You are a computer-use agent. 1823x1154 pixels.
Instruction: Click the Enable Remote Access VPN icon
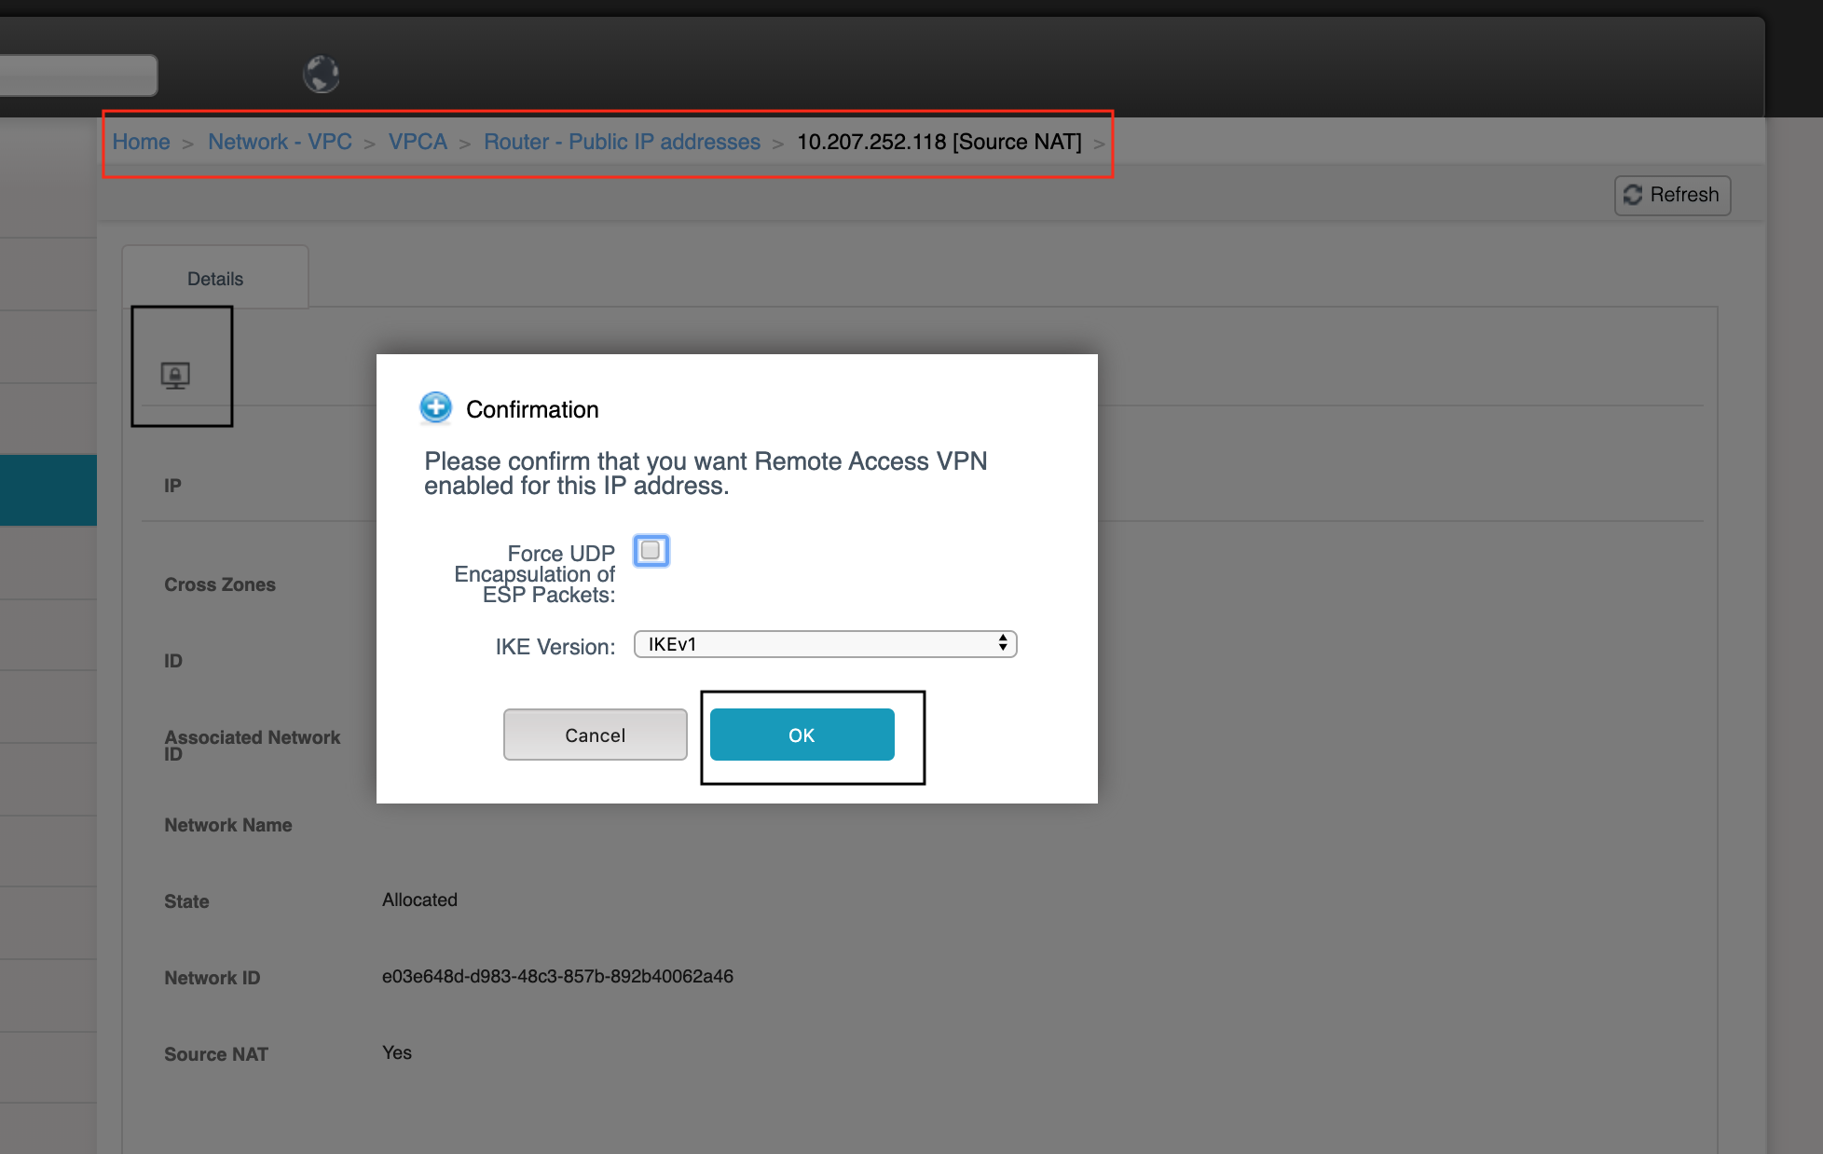click(175, 376)
